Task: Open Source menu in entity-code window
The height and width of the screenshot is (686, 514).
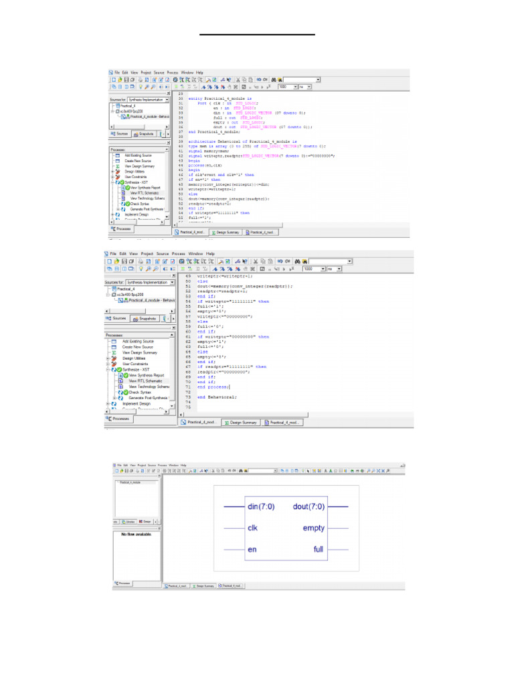Action: pyautogui.click(x=159, y=72)
